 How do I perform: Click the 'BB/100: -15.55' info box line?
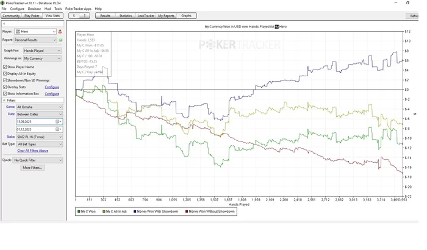pyautogui.click(x=87, y=61)
